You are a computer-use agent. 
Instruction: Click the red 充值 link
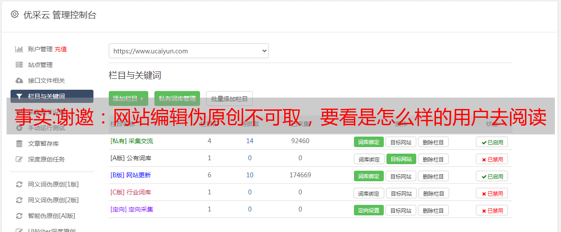61,49
